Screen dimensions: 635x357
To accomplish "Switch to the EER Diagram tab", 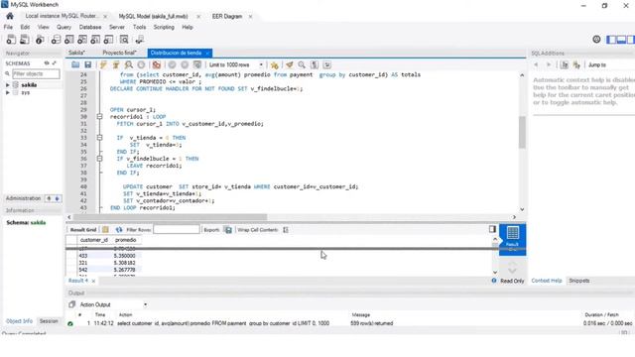I will coord(227,16).
